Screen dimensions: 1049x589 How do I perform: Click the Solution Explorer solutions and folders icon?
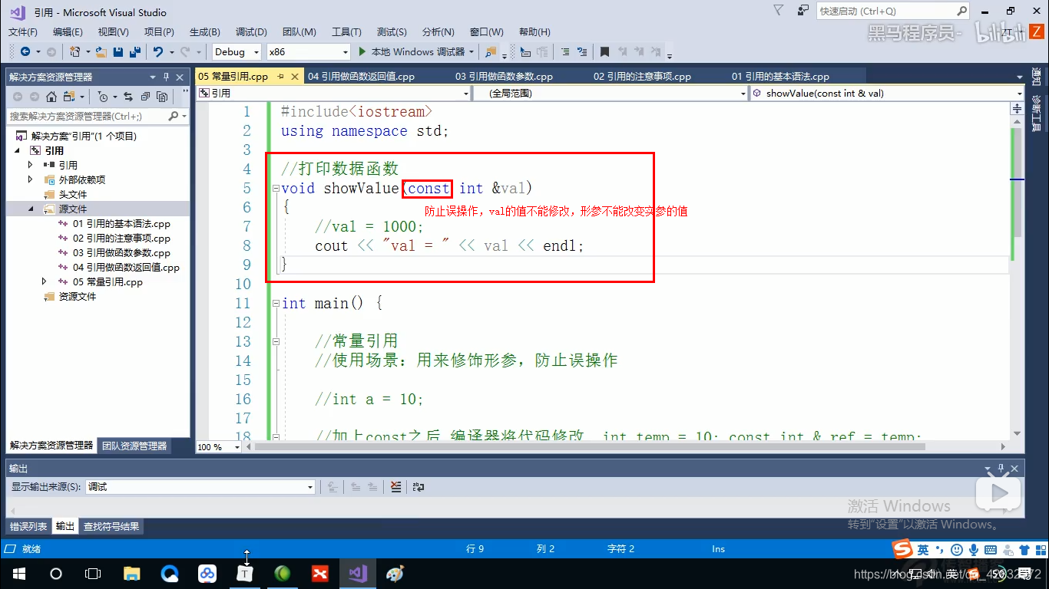click(x=69, y=97)
